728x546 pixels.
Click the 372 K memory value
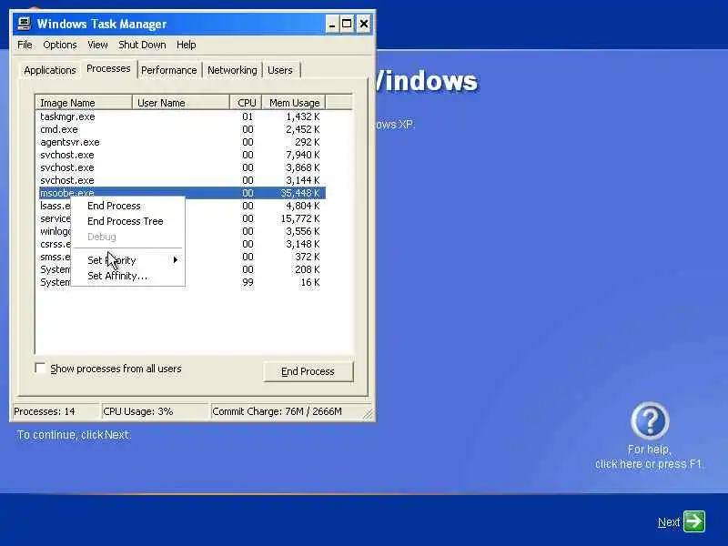308,257
